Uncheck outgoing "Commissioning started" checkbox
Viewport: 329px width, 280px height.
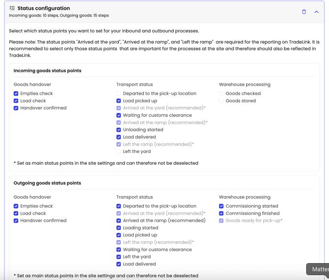[x=221, y=206]
